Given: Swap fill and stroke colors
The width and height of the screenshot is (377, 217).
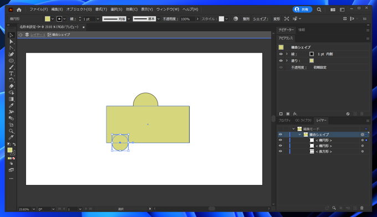Looking at the screenshot, I should click(x=14, y=144).
